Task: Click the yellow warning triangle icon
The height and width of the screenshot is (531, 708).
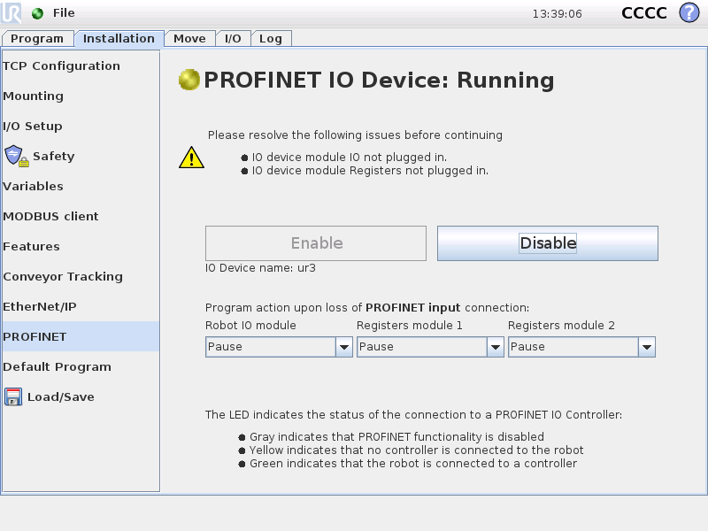Action: (x=191, y=158)
